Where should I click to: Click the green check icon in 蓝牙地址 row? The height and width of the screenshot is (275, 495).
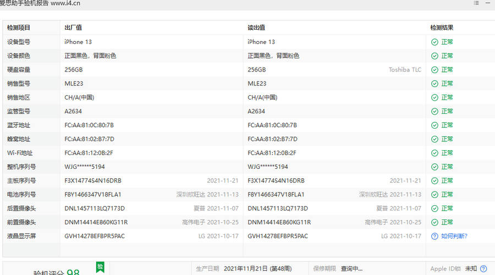pos(435,125)
